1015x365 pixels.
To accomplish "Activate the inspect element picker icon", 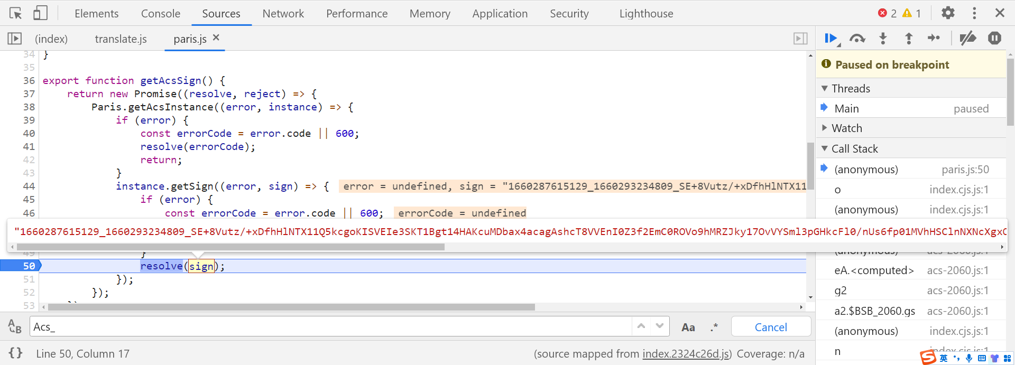I will coord(16,13).
